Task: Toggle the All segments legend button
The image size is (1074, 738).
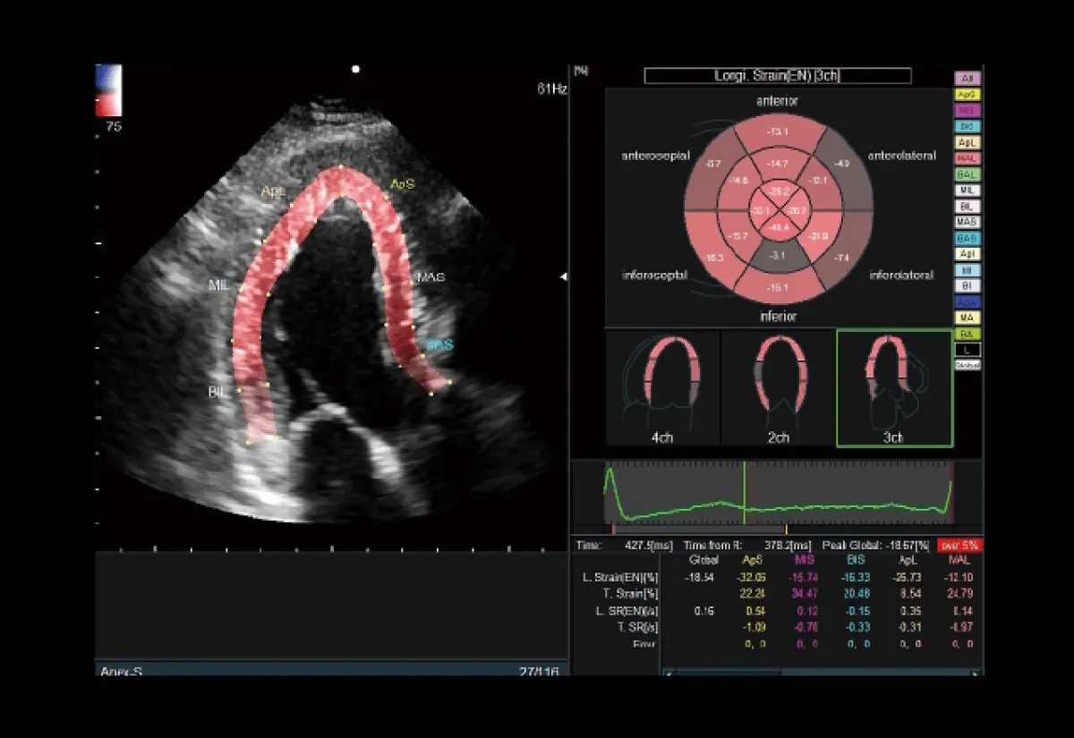Action: pyautogui.click(x=967, y=79)
